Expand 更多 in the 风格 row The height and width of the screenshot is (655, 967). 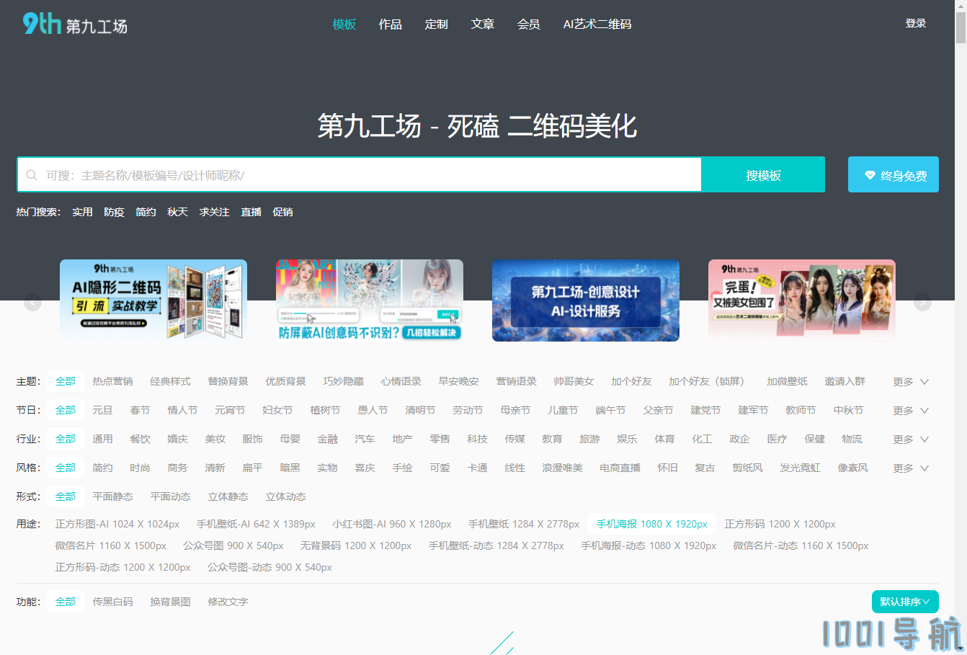coord(910,468)
